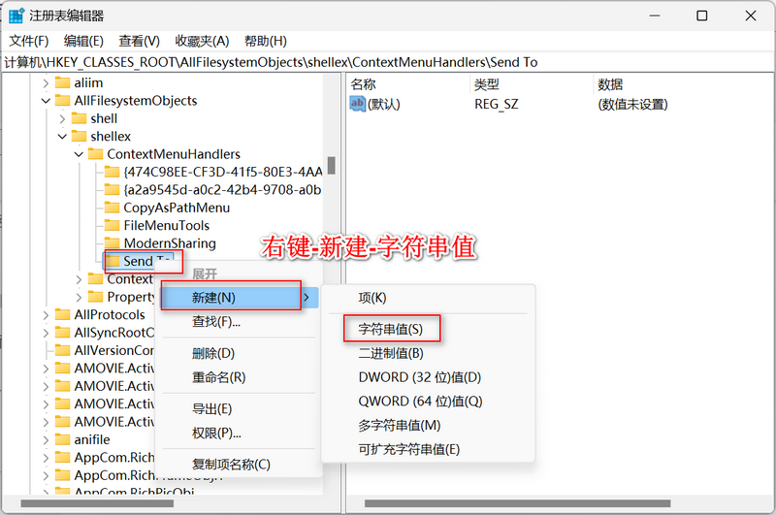
Task: Select 权限(P)... in context menu
Action: pyautogui.click(x=216, y=434)
